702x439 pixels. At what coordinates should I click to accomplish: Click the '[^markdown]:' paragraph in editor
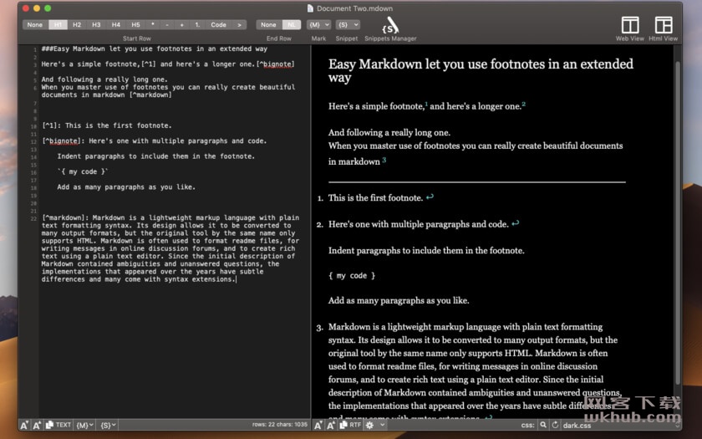tap(170, 248)
